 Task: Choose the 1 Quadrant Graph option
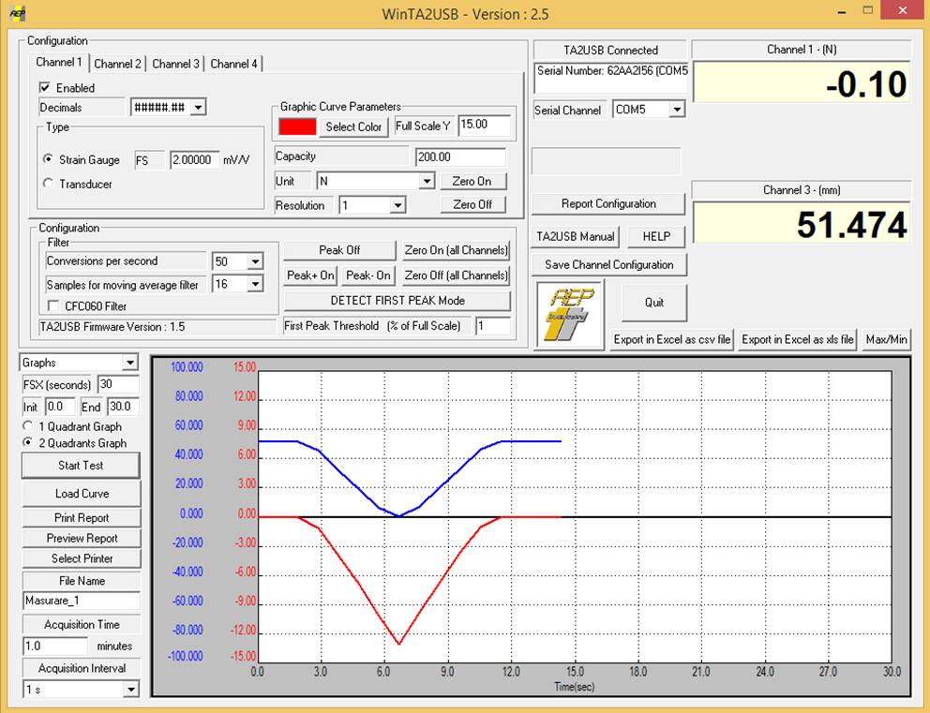click(x=27, y=426)
